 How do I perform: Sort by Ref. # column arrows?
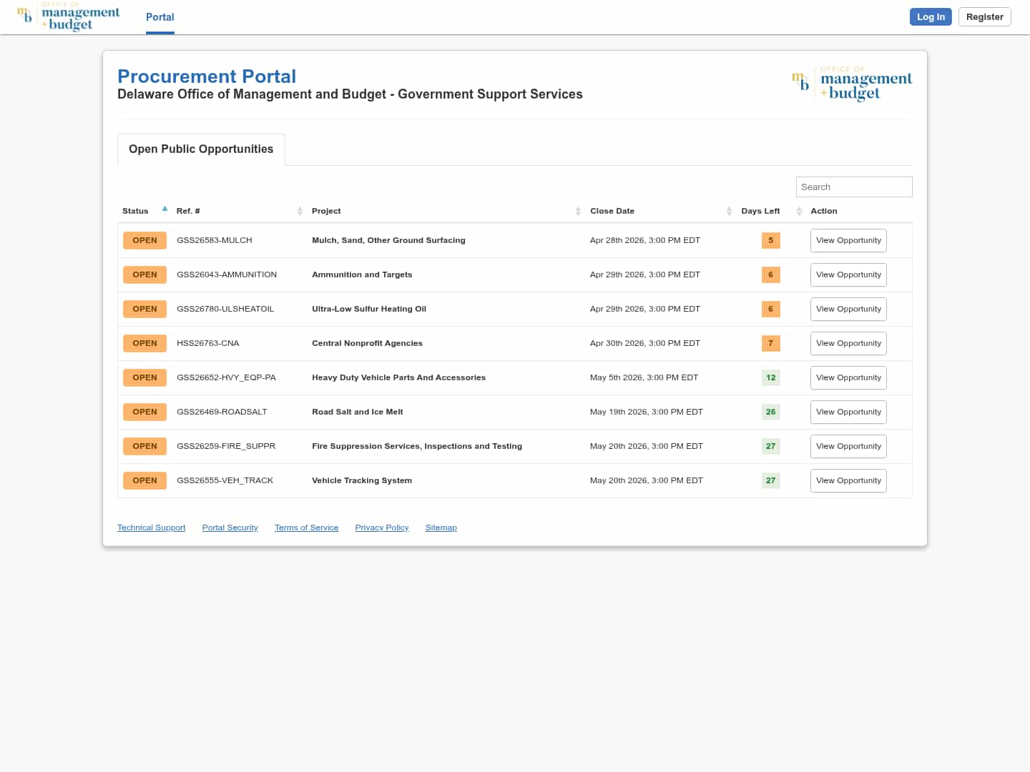(x=300, y=211)
